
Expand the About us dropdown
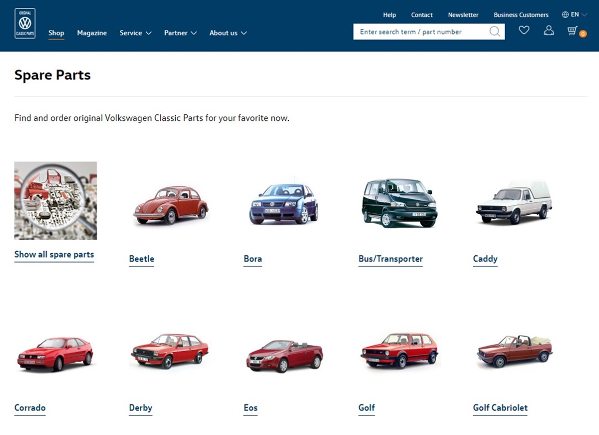click(x=228, y=33)
